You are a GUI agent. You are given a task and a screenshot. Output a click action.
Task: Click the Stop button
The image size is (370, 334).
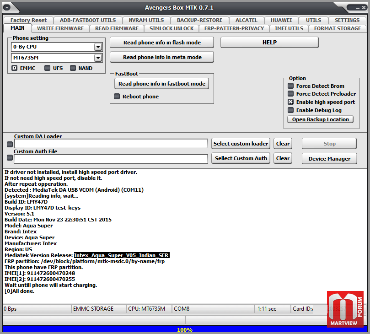click(329, 144)
